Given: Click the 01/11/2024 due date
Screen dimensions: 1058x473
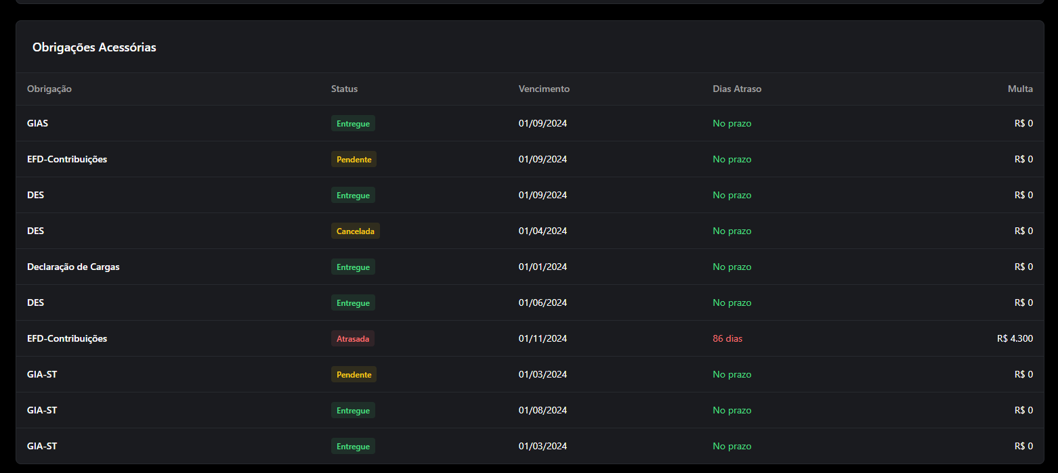Looking at the screenshot, I should coord(543,338).
